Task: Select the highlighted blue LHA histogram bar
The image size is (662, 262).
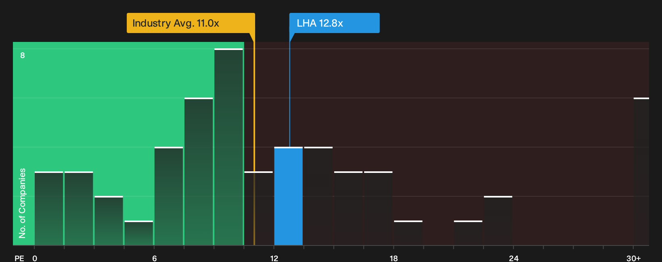Action: (x=288, y=196)
